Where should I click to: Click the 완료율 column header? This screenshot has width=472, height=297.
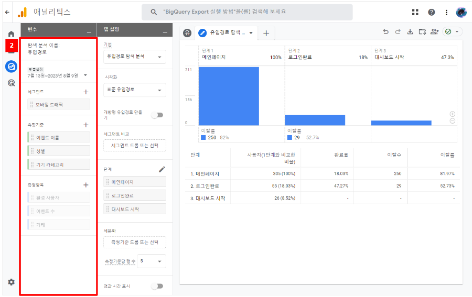coord(341,155)
